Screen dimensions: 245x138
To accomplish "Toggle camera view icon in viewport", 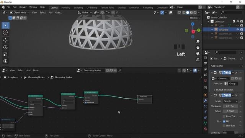I will tap(198, 54).
